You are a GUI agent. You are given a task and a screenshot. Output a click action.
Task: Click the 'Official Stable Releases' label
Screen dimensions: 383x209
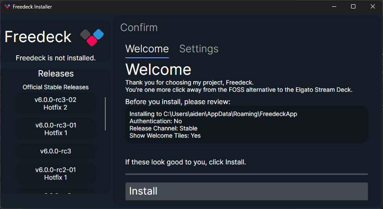(56, 87)
